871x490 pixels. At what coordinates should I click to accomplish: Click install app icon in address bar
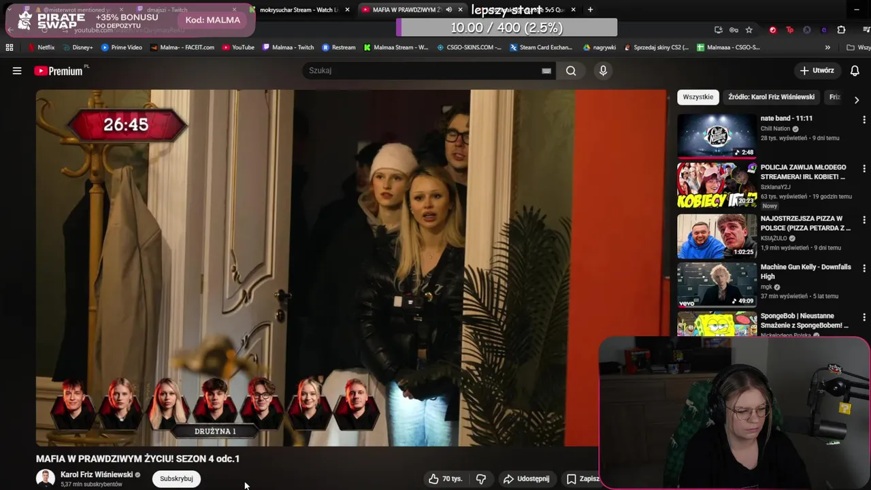(719, 30)
